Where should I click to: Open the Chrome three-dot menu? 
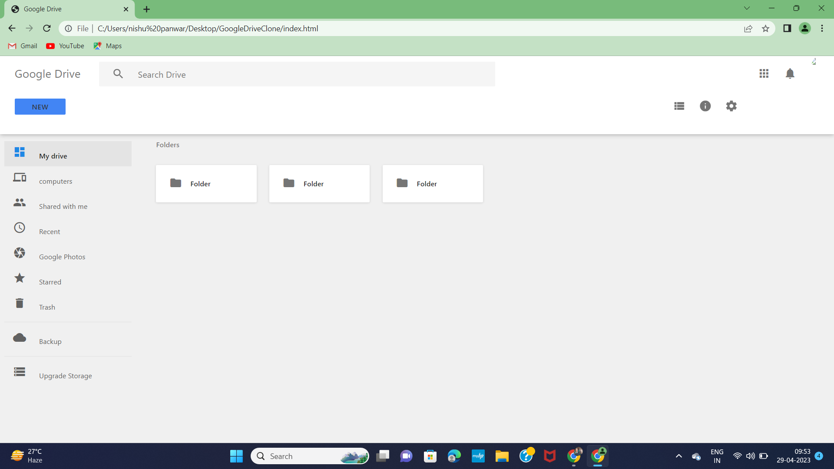822,28
